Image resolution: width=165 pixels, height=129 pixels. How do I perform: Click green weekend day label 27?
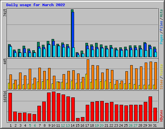point(135,125)
